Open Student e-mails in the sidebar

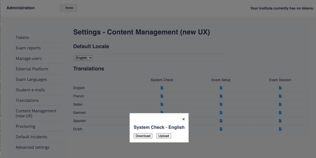click(x=30, y=90)
